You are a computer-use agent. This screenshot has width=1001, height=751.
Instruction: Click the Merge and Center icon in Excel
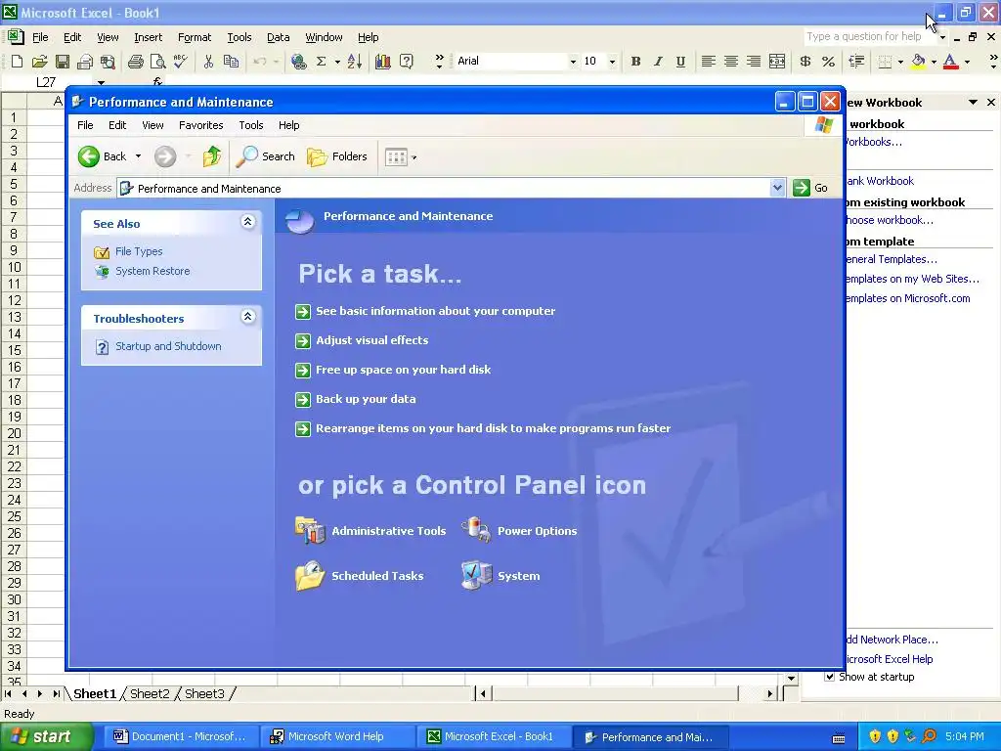click(777, 62)
